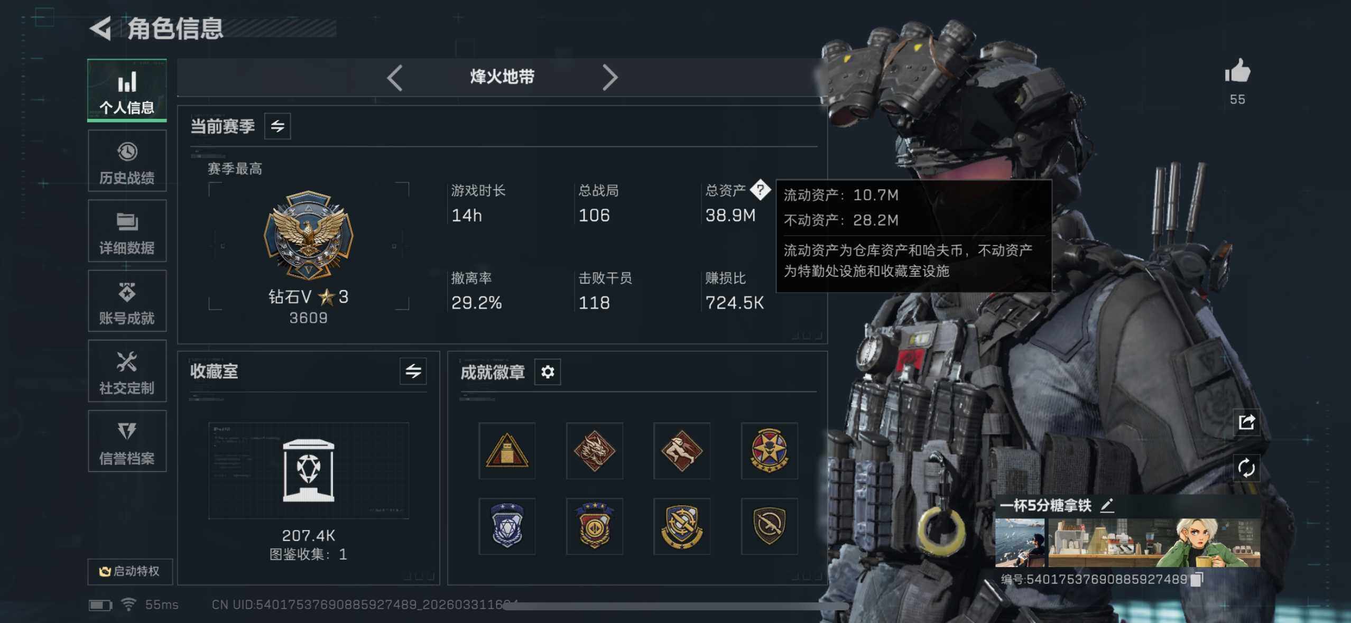Edit nickname 一杯5分糖拿铁 with the pencil icon
The image size is (1351, 623).
tap(1107, 505)
